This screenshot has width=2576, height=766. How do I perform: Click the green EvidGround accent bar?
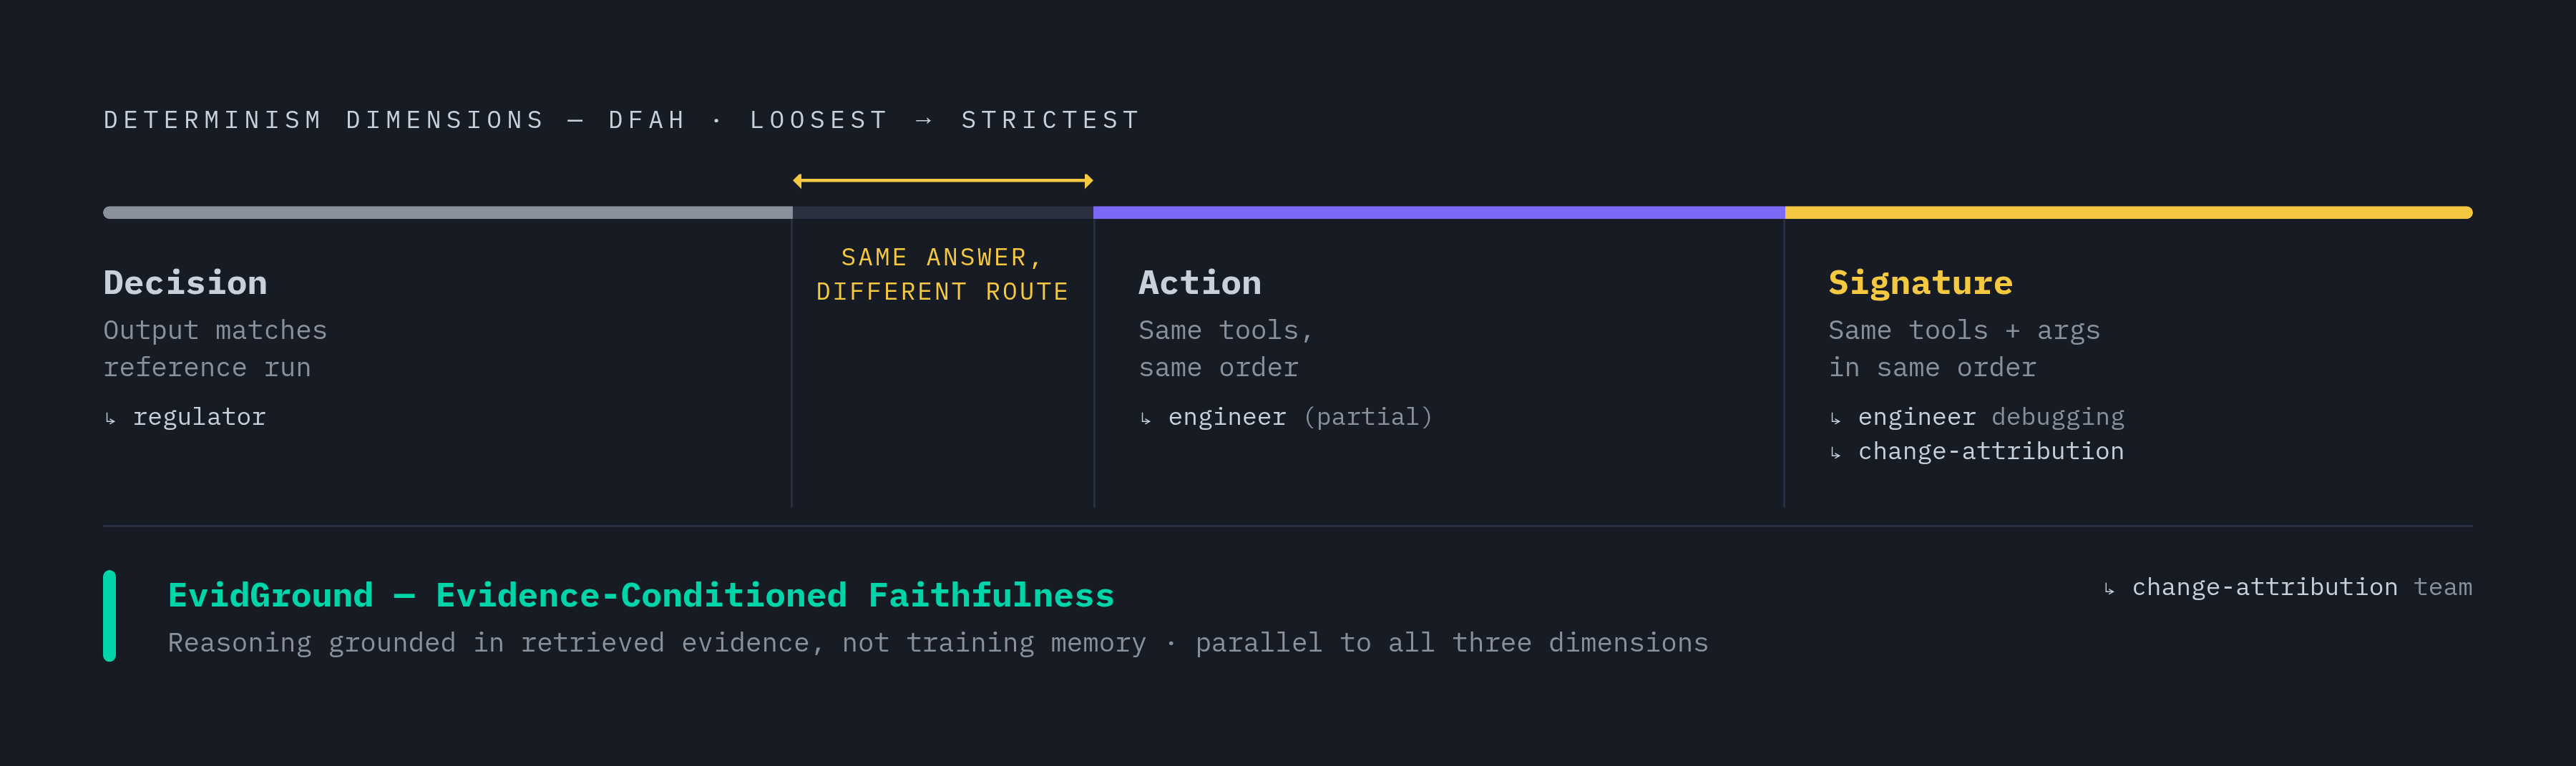tap(109, 616)
